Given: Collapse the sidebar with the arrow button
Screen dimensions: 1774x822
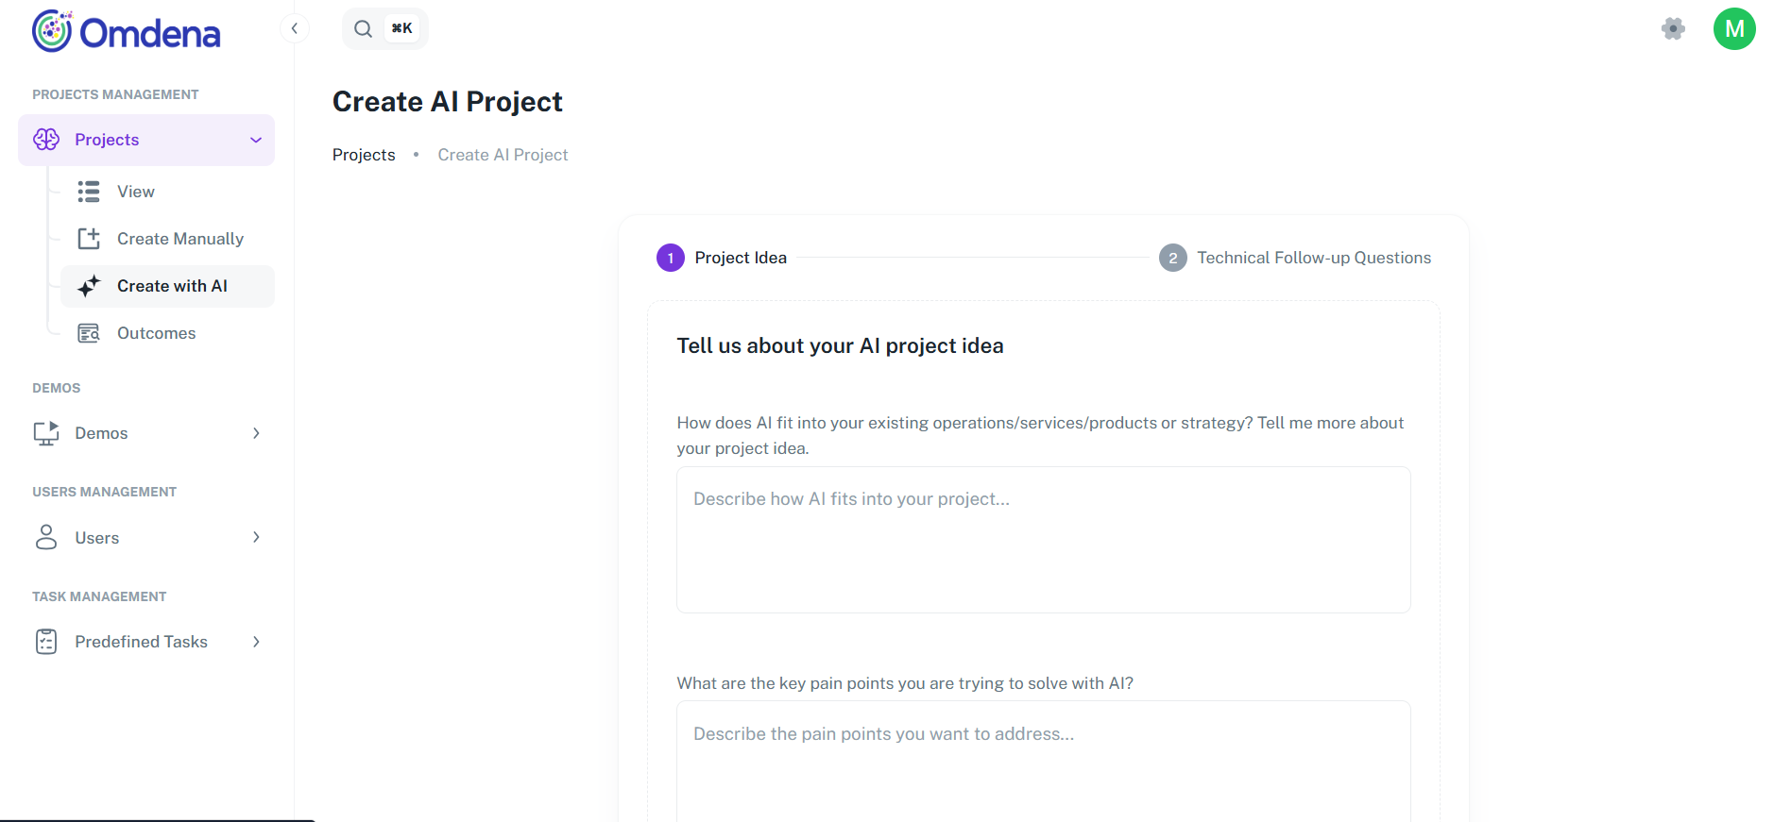Looking at the screenshot, I should pyautogui.click(x=294, y=27).
